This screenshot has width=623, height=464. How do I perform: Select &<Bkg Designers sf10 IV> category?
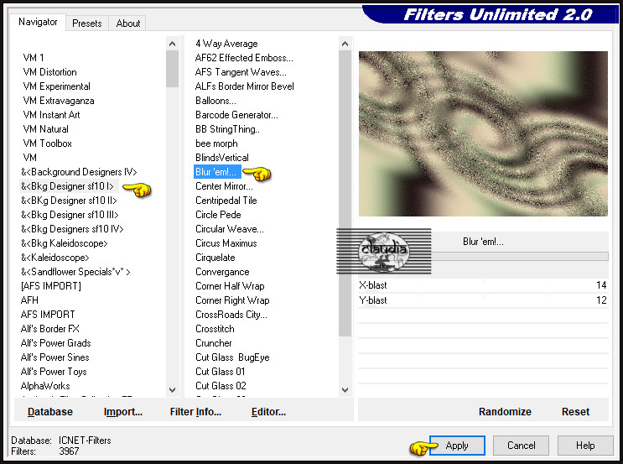[x=72, y=229]
